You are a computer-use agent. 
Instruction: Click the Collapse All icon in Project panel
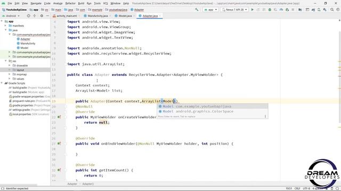[x=35, y=16]
